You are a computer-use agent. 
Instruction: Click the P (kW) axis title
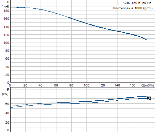(x=5, y=92)
